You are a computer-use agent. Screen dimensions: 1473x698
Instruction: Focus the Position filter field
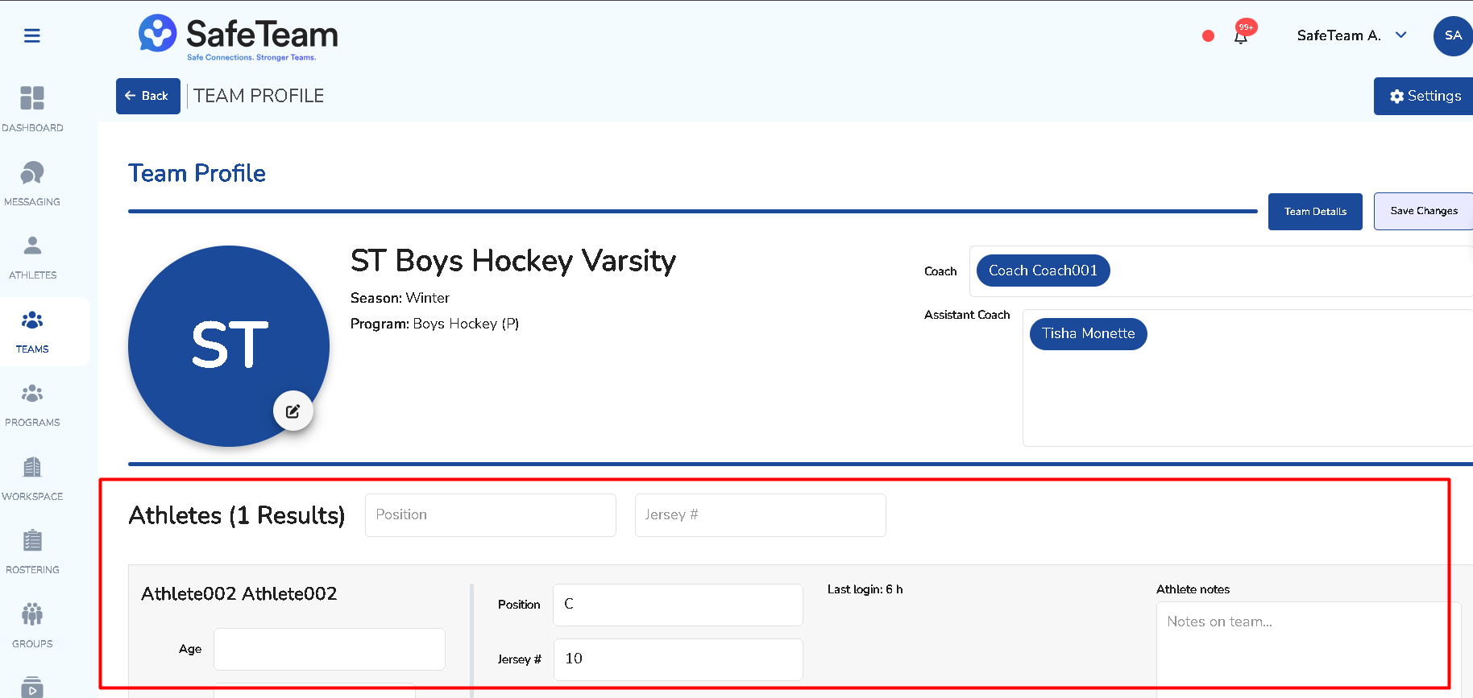tap(491, 515)
